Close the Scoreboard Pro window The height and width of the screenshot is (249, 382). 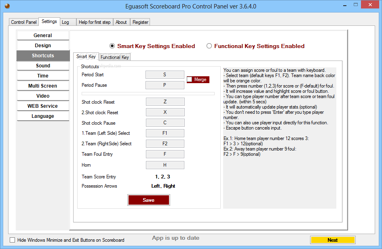click(370, 4)
